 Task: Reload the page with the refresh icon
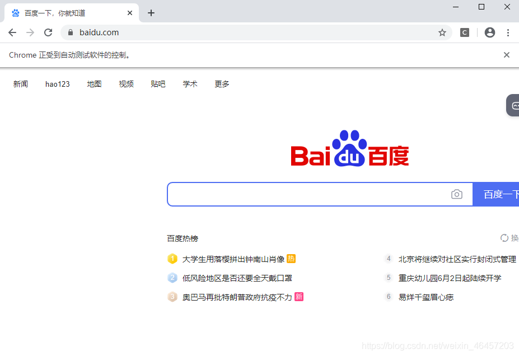(x=48, y=32)
